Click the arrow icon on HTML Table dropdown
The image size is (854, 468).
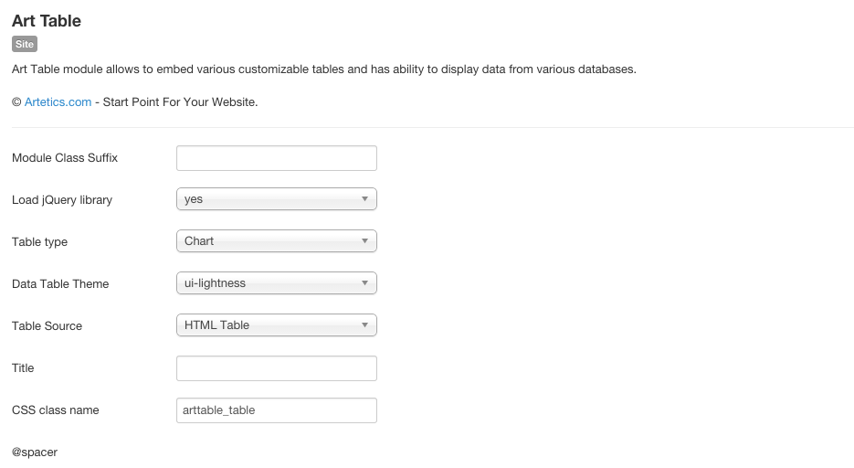click(x=365, y=324)
